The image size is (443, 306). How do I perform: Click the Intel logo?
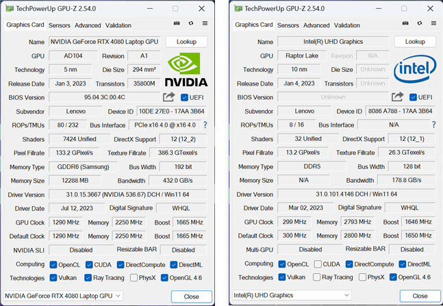click(x=415, y=68)
